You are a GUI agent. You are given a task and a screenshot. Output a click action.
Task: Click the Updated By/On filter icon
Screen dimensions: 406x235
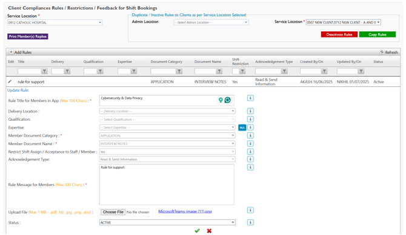point(361,71)
